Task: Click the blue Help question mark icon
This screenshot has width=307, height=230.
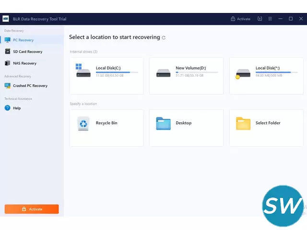Action: click(8, 108)
